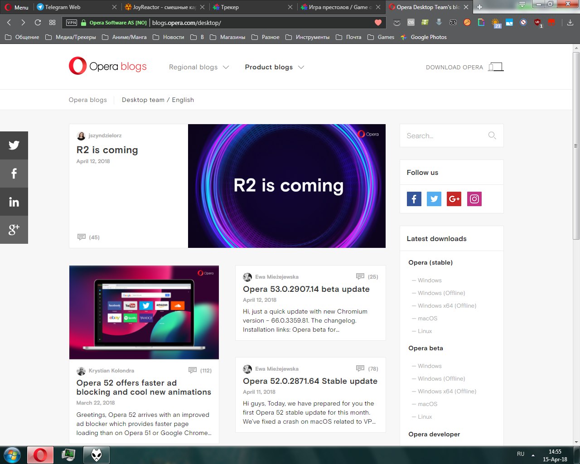Viewport: 580px width, 464px height.
Task: Open a new tab with plus button
Action: tap(479, 7)
